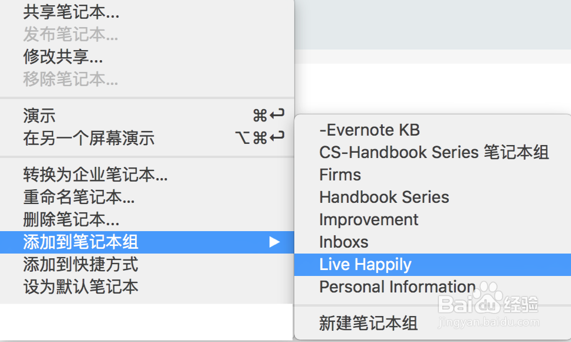Click the greyed-out 发布笔记本... entry

coord(71,34)
